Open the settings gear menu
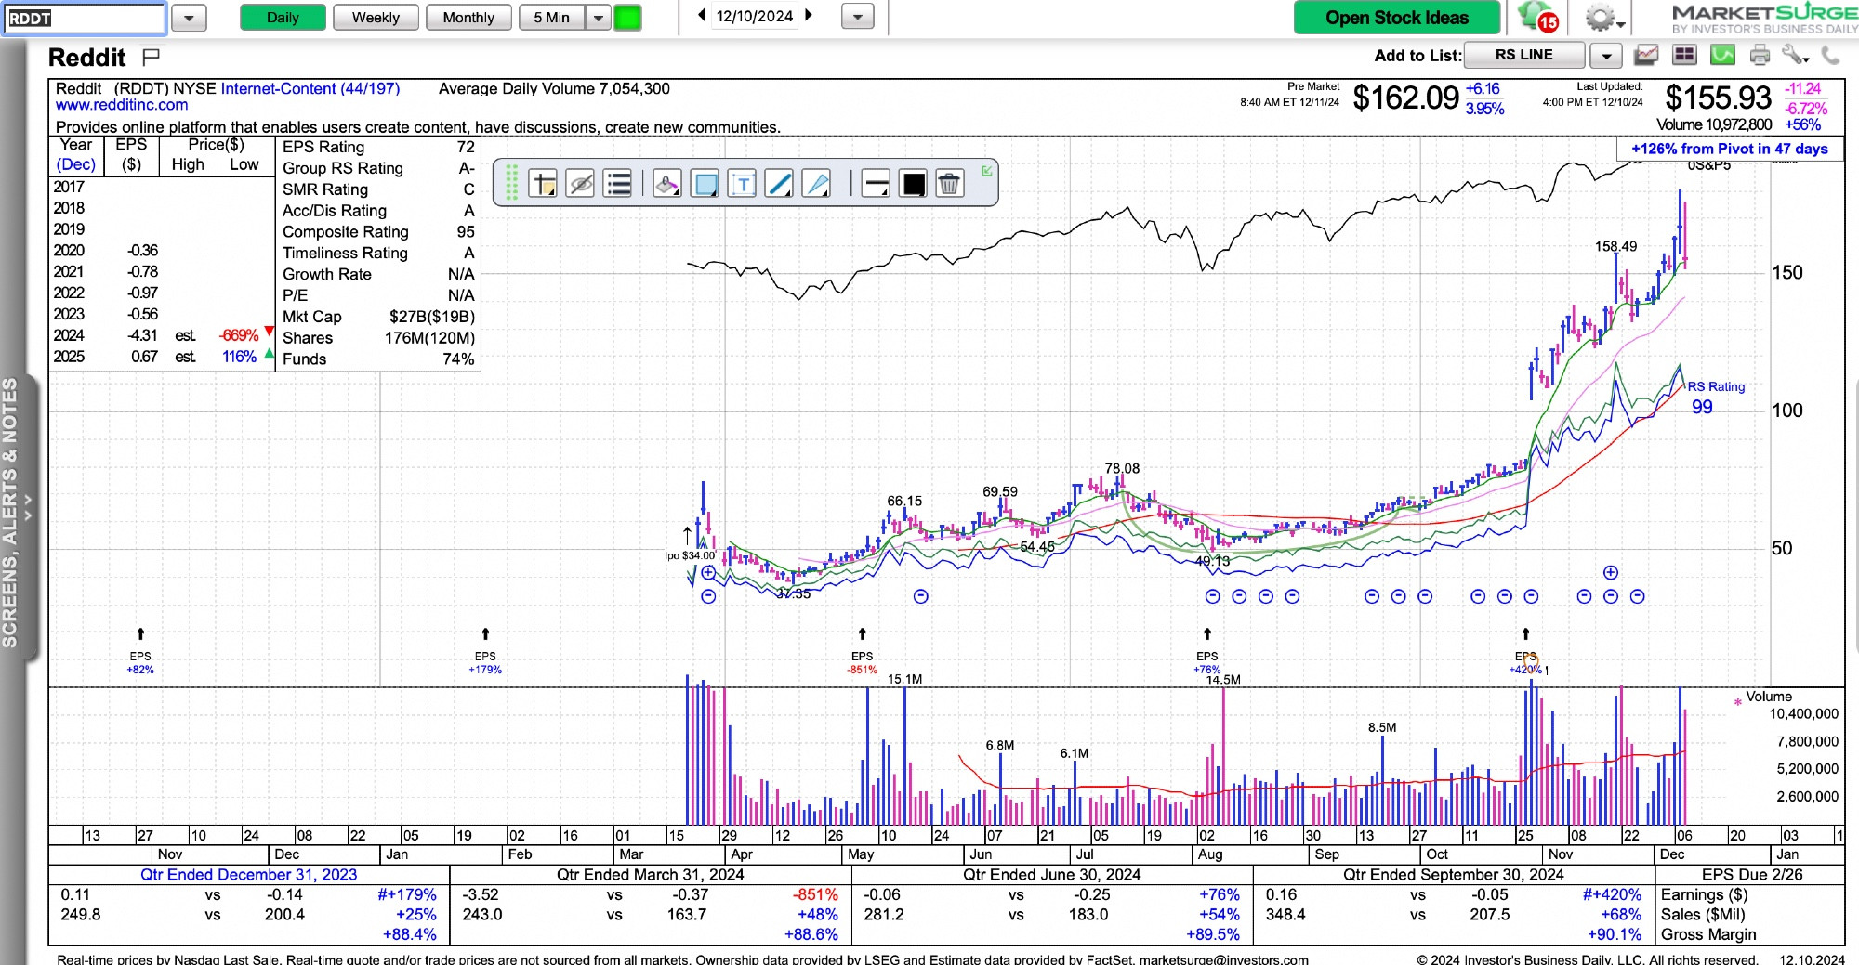This screenshot has width=1859, height=965. 1602,18
